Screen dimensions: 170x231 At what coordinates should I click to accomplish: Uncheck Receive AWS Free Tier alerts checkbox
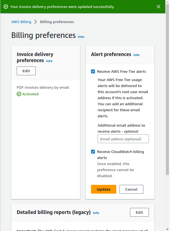(x=93, y=71)
